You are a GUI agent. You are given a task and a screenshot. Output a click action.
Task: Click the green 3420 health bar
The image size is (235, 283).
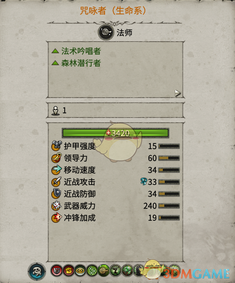pyautogui.click(x=116, y=133)
